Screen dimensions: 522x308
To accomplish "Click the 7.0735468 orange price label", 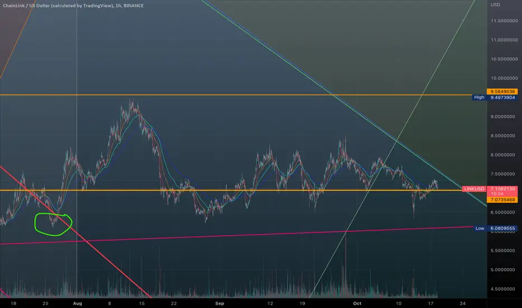I will (x=502, y=200).
